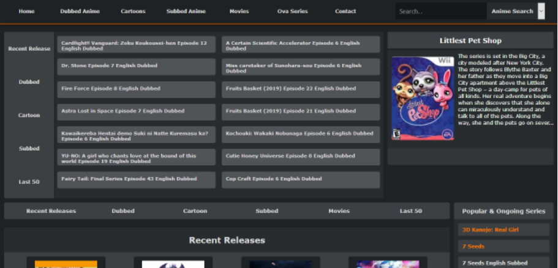Open Miss caretaker of Sunohara-sou Episode 6
The width and height of the screenshot is (558, 268).
pos(301,67)
